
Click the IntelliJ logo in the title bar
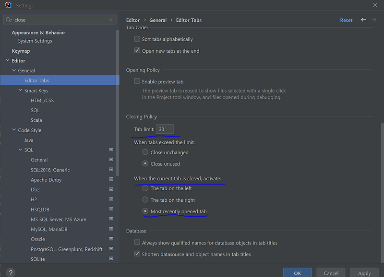(x=7, y=5)
